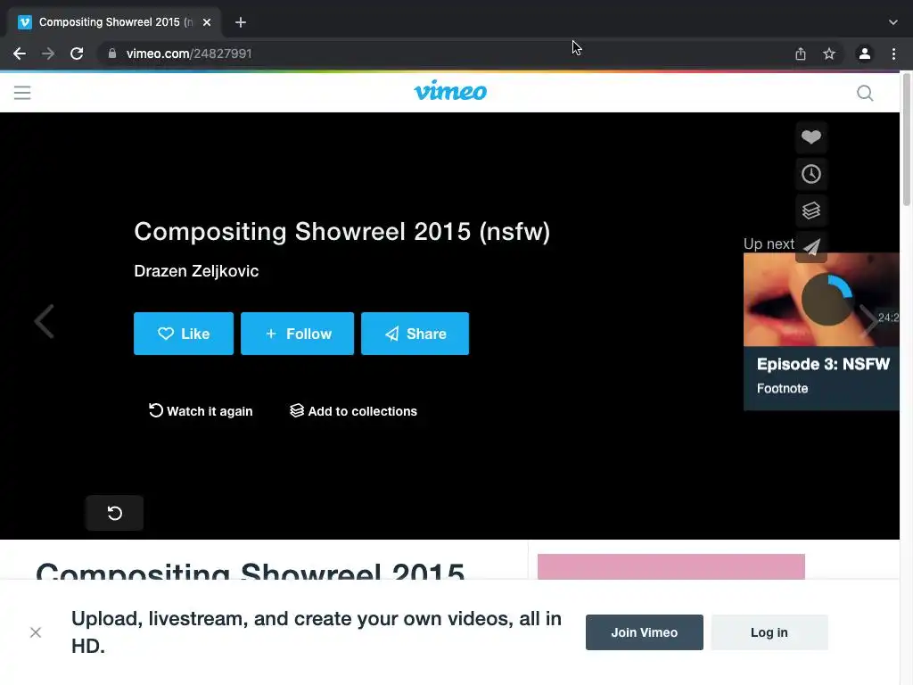913x685 pixels.
Task: Like video via heart icon in player sidebar
Action: tap(811, 136)
